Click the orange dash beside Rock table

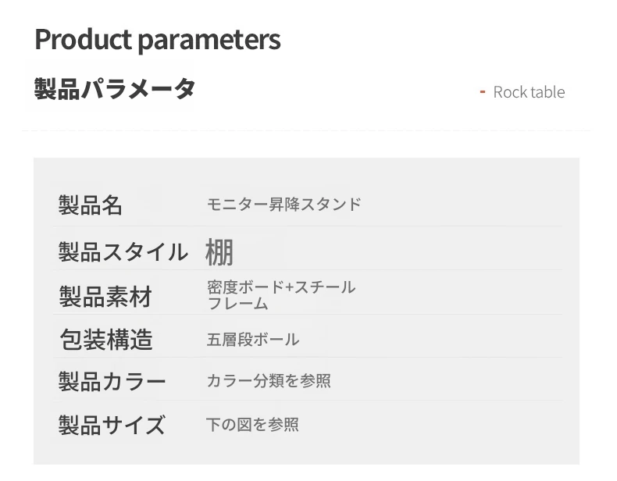[483, 92]
